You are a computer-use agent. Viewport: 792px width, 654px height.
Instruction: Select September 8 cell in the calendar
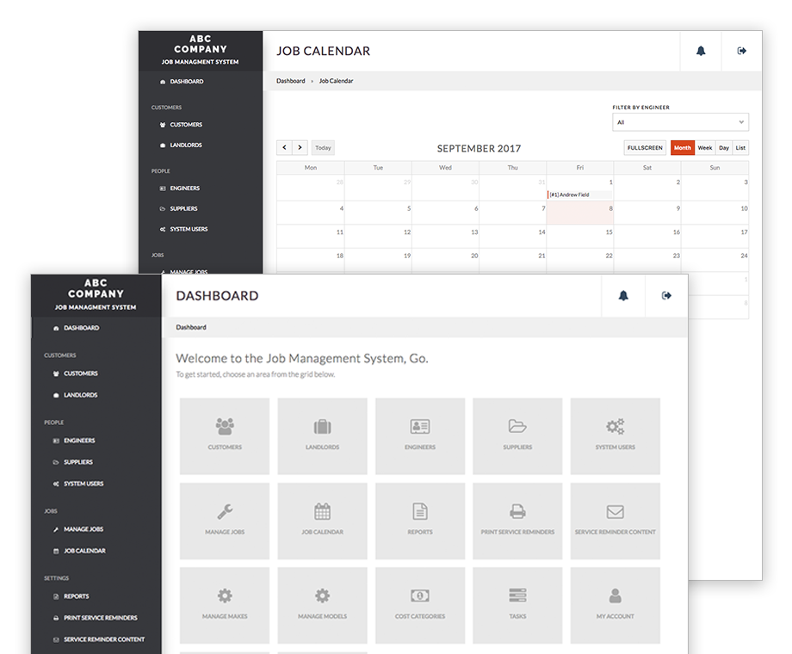580,213
